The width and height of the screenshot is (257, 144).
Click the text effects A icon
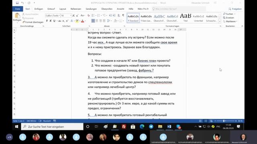tap(72, 21)
